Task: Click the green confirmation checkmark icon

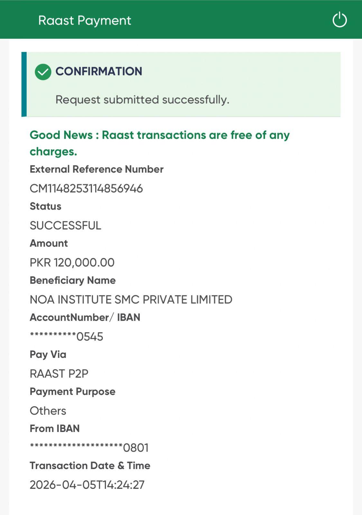Action: point(43,71)
